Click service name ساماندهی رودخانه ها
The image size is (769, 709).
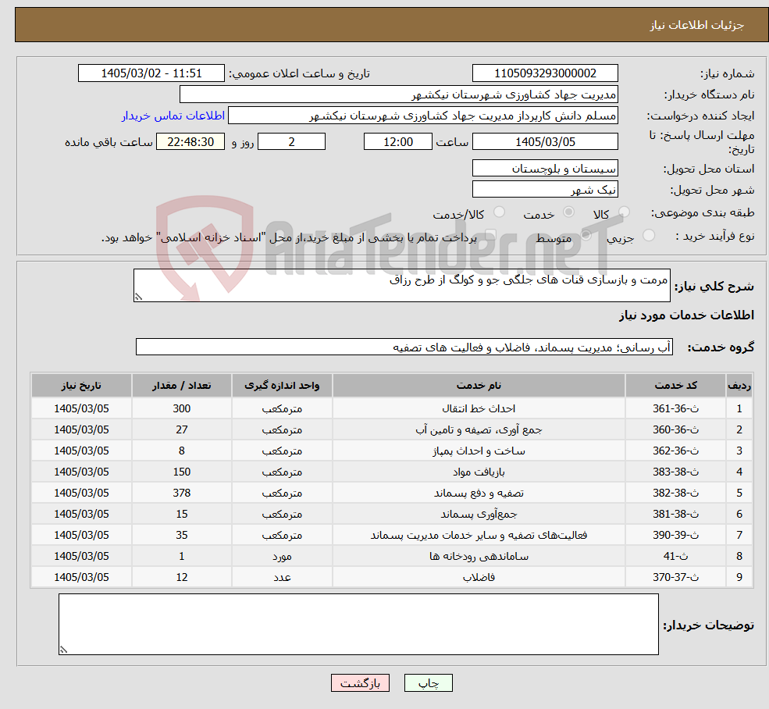click(x=479, y=557)
